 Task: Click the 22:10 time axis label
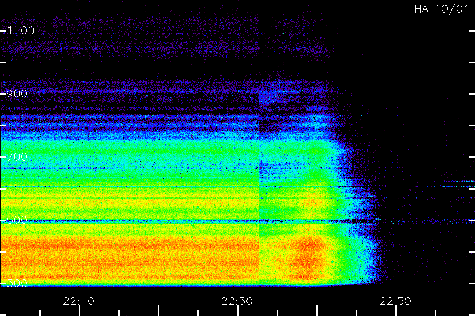click(79, 301)
